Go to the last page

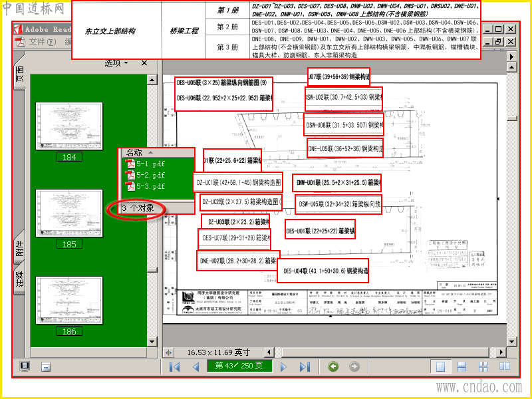coord(305,366)
